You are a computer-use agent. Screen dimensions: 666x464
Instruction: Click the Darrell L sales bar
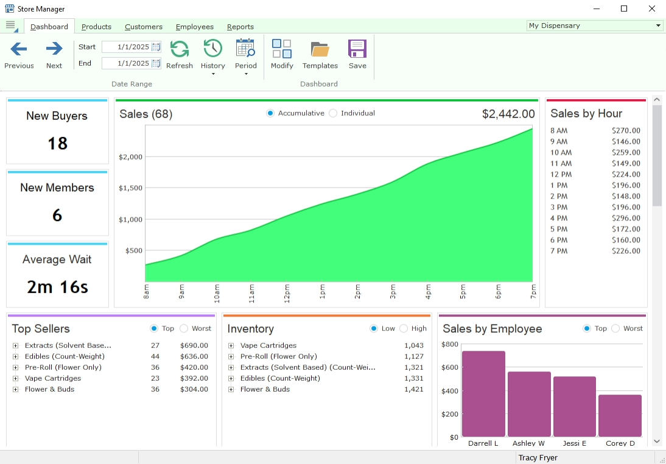483,393
